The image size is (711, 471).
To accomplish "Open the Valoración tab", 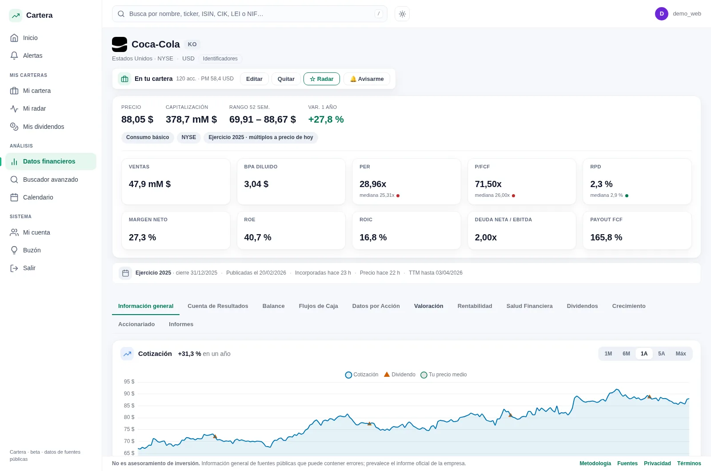I will 429,306.
